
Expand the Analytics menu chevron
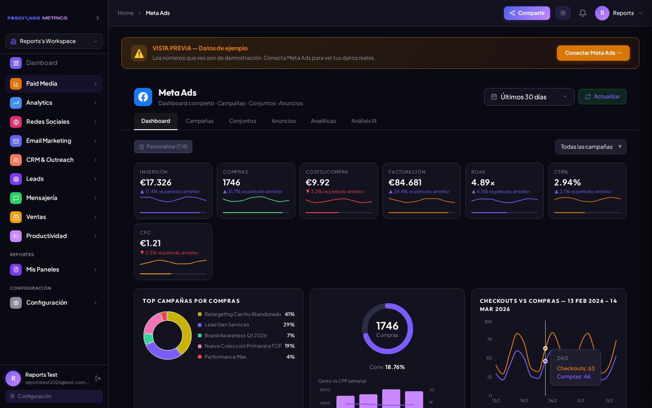[x=96, y=103]
